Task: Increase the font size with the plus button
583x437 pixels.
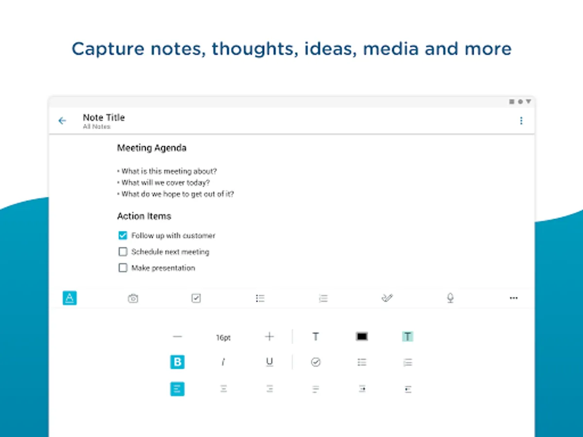Action: point(270,336)
